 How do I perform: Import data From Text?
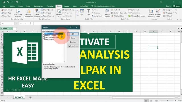[x=6, y=16]
